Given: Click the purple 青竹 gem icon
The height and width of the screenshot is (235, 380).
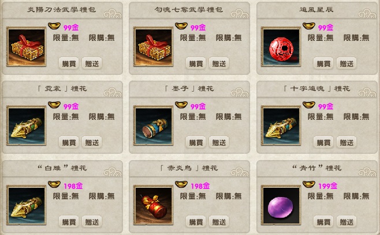Looking at the screenshot, I should click(x=281, y=205).
